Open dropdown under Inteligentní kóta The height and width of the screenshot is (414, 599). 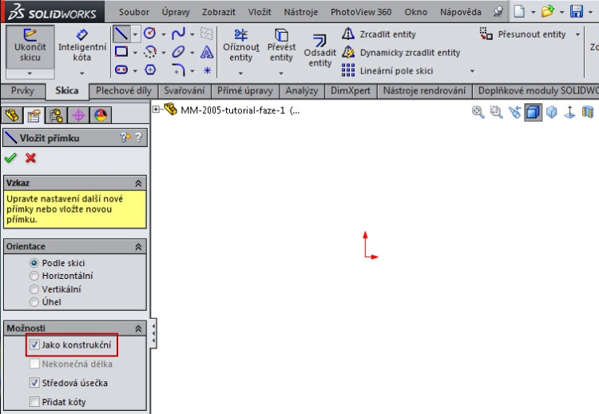point(81,73)
